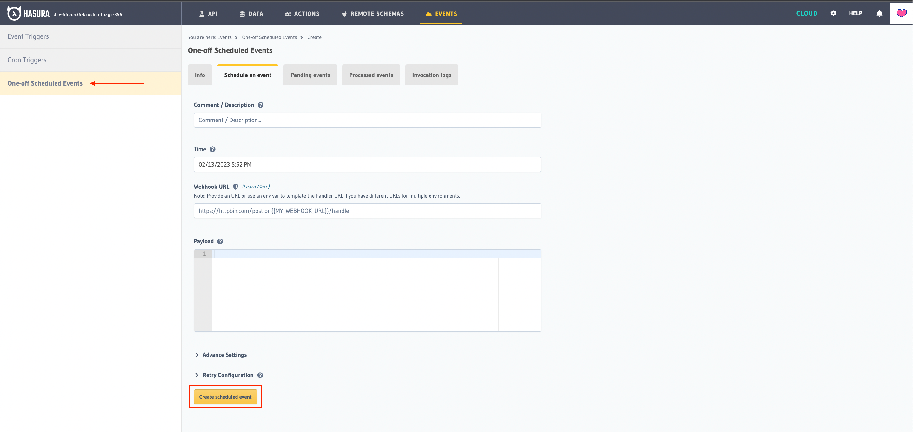The image size is (913, 432).
Task: Select the Info tab
Action: [199, 75]
